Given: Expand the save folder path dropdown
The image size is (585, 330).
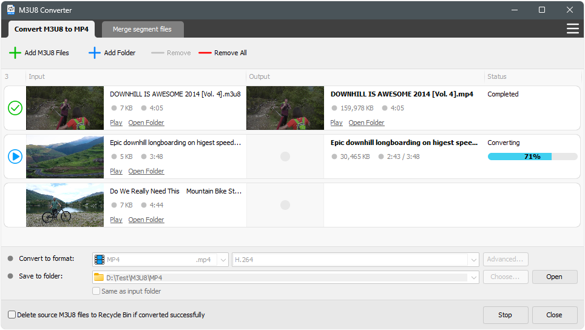Looking at the screenshot, I should (x=473, y=277).
